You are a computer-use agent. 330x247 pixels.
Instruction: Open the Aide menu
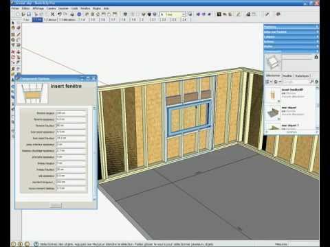[106, 8]
